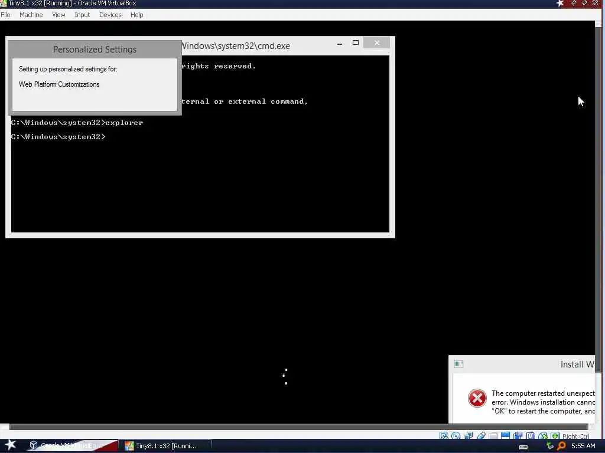The image size is (605, 453).
Task: Close the cmd.exe window
Action: point(376,42)
